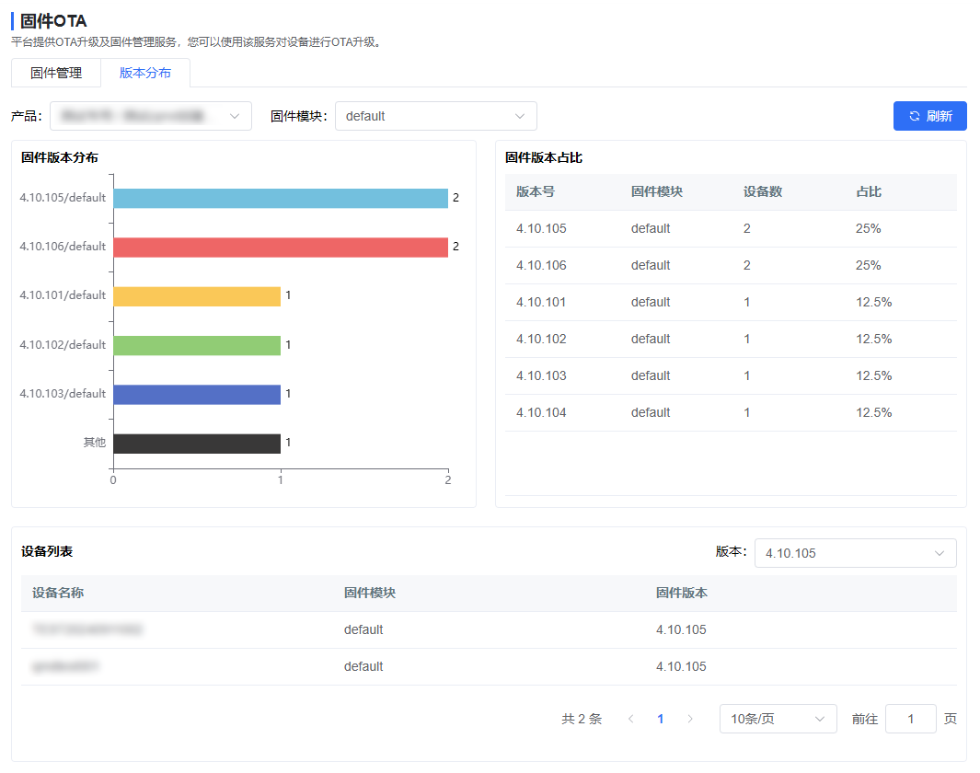Screen dimensions: 980x773
Task: Click the 设备名称 column header in device list
Action: coord(58,593)
